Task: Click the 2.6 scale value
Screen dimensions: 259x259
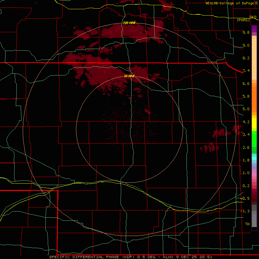Action: tap(246, 148)
